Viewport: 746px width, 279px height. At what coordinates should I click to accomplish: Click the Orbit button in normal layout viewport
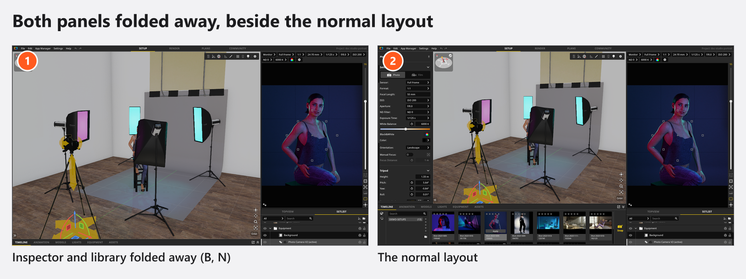tap(620, 199)
